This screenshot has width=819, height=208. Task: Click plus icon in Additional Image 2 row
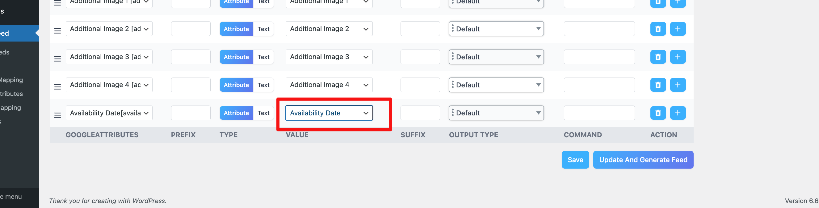pyautogui.click(x=678, y=29)
